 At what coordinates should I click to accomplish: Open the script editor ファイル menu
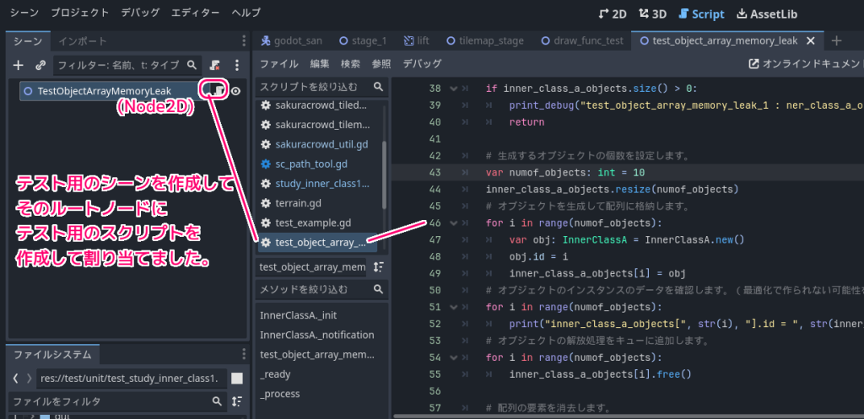(x=278, y=64)
